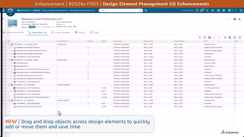
Task: Open the Design Traceability tab
Action: [61, 32]
